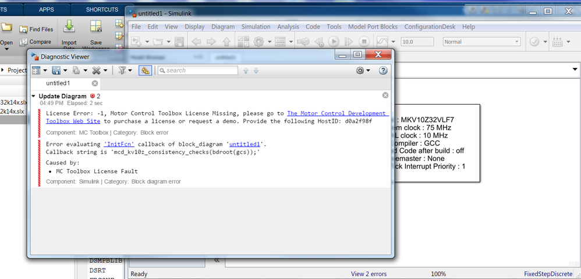581x279 pixels.
Task: Switch to the APPS tab in MATLAB
Action: 47,10
